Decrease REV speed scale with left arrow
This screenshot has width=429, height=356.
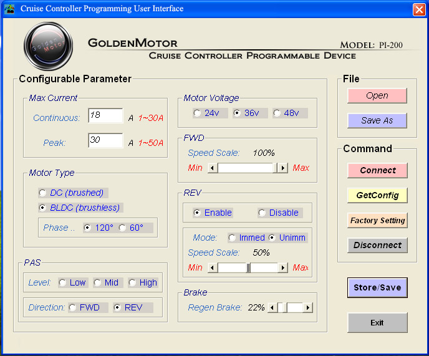coord(213,267)
